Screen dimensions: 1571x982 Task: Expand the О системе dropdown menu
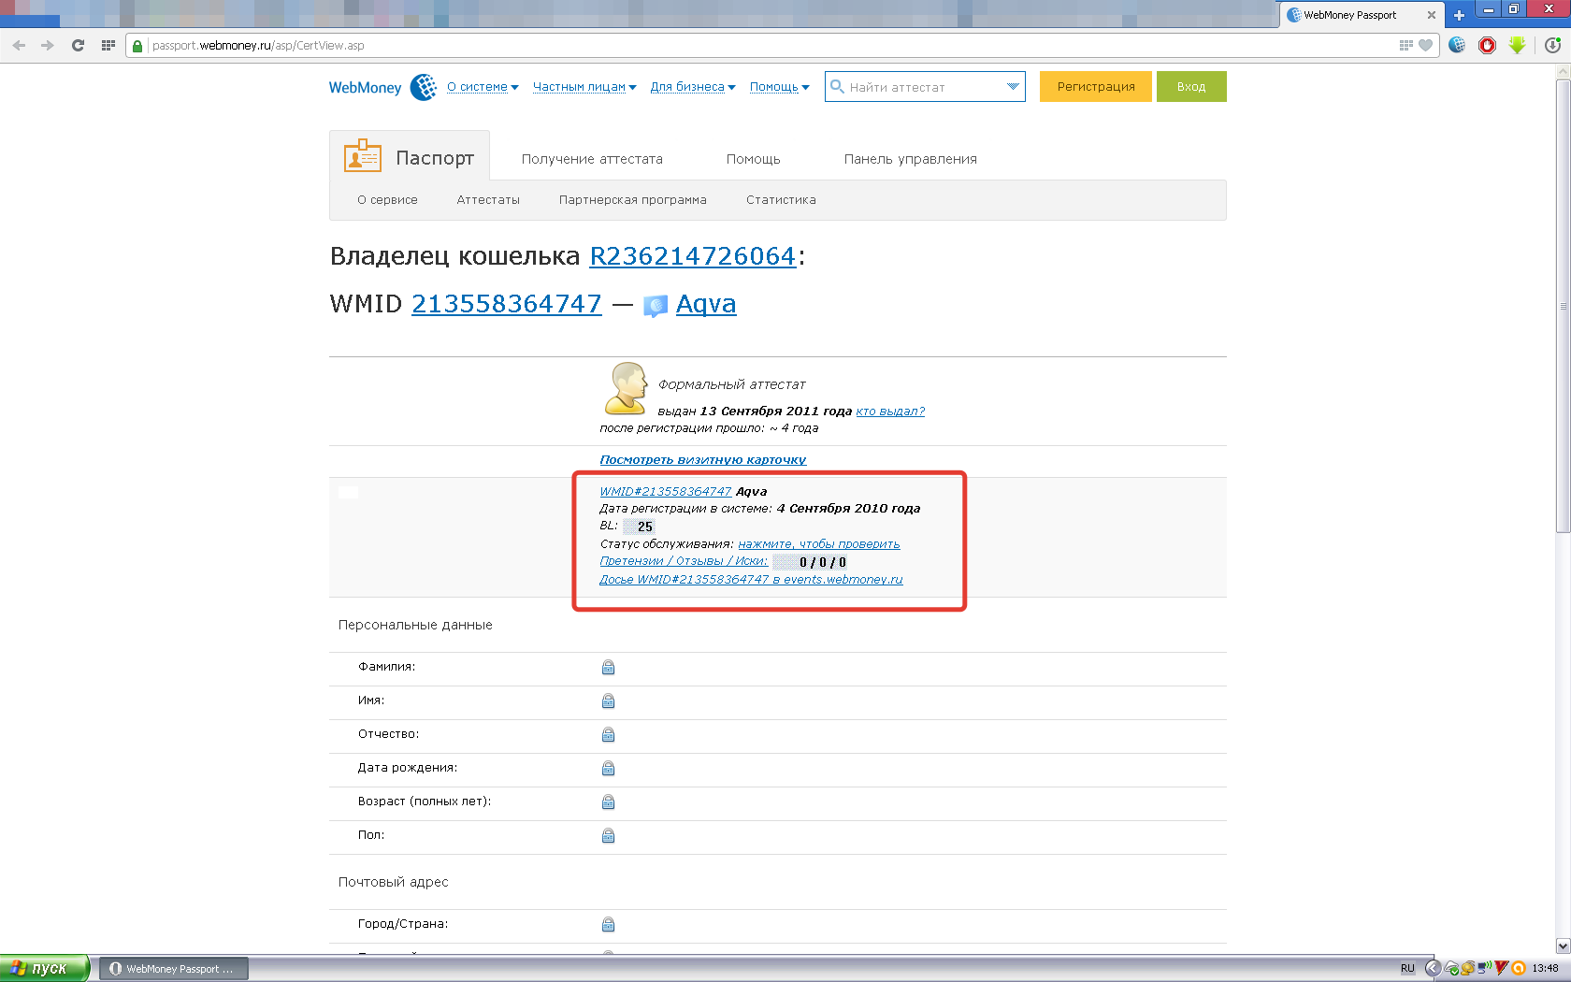[x=483, y=87]
